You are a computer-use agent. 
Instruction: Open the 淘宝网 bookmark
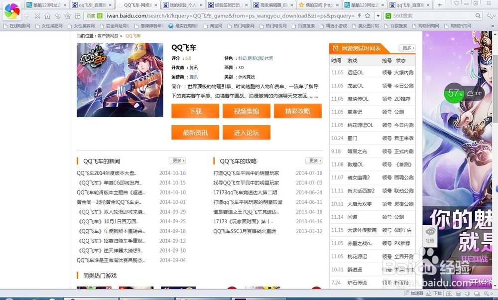213,26
